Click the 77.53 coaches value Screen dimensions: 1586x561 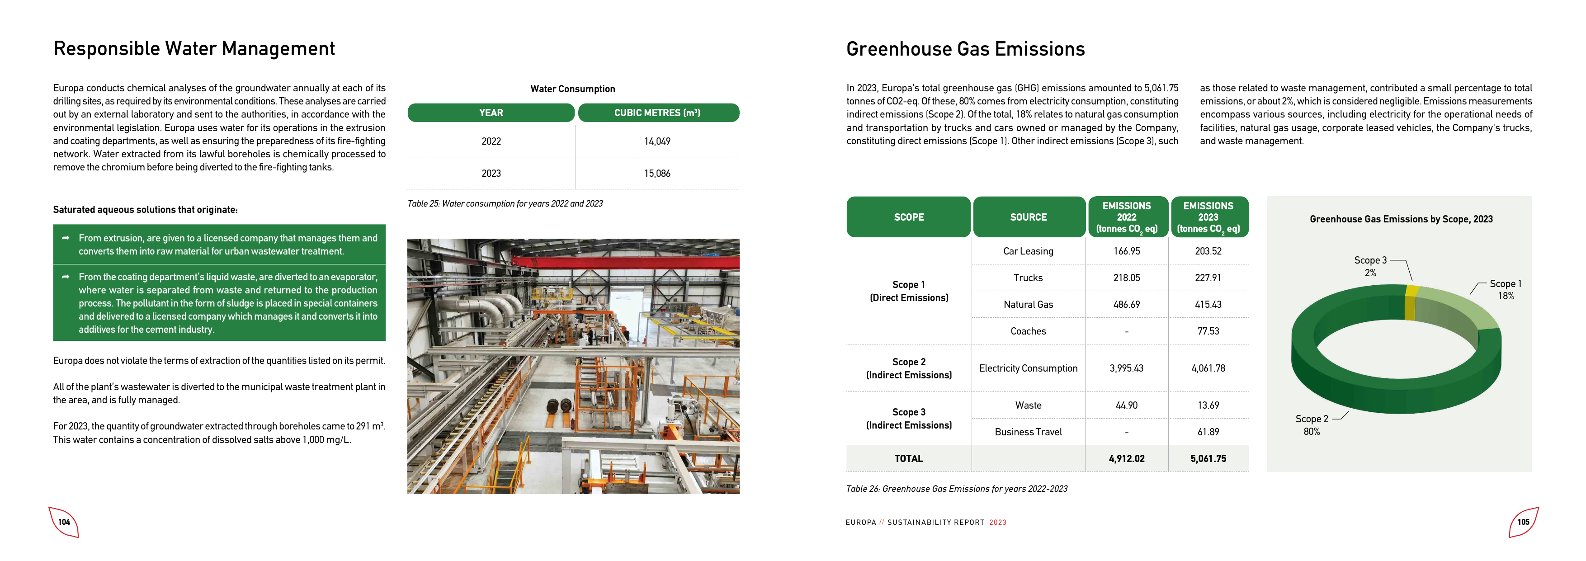click(x=1208, y=331)
